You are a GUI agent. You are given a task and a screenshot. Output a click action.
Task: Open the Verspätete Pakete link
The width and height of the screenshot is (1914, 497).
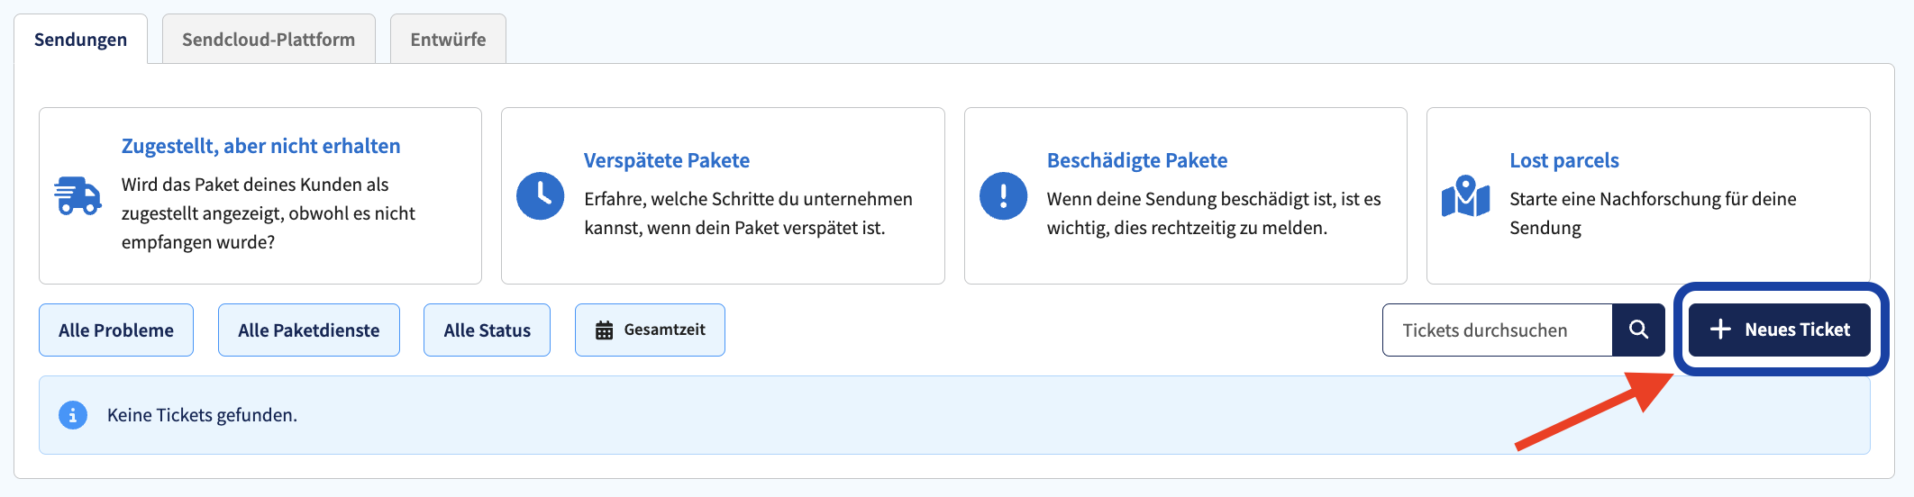tap(667, 160)
